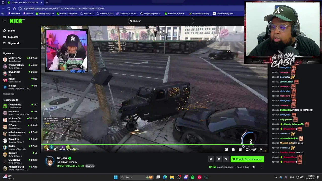Viewport: 322px width, 181px height.
Task: Open File Explorer from the taskbar
Action: pos(172,177)
